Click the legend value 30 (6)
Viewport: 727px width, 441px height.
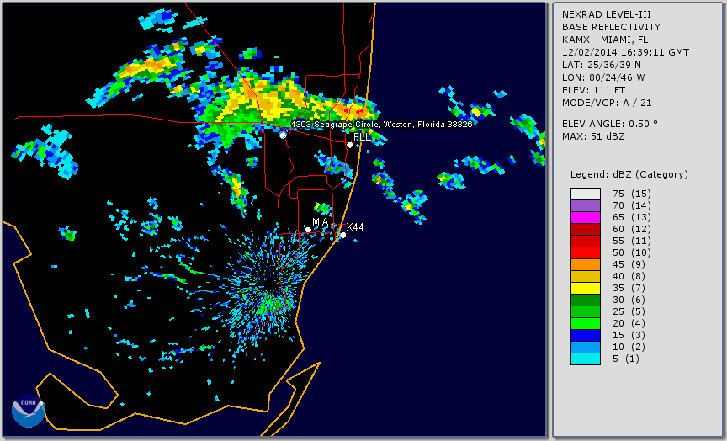click(629, 300)
